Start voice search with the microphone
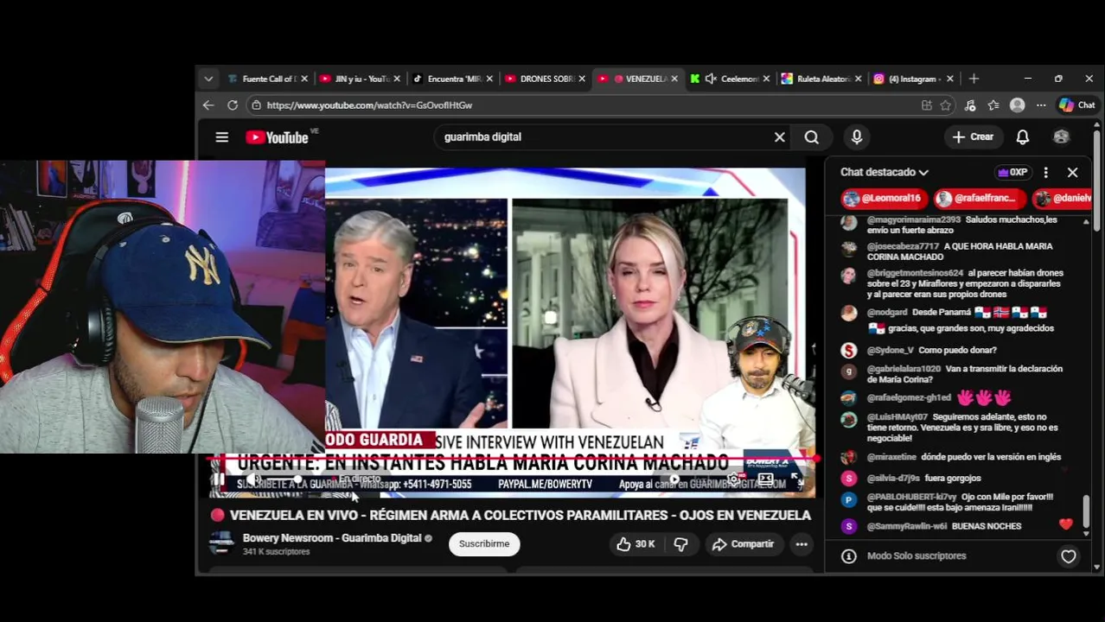1105x622 pixels. coord(857,137)
